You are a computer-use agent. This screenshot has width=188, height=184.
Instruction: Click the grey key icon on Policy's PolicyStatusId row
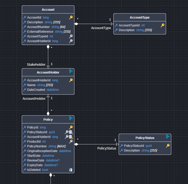tap(67, 132)
